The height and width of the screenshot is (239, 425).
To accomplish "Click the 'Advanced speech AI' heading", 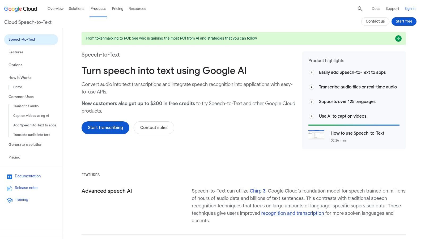I will (x=107, y=191).
